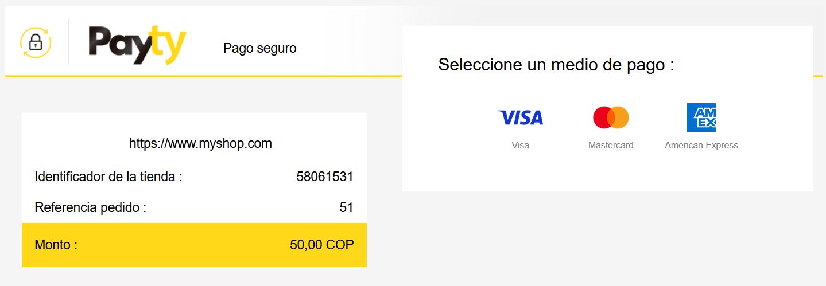The height and width of the screenshot is (286, 826).
Task: Click the middle of the yellow amount bar
Action: [194, 245]
